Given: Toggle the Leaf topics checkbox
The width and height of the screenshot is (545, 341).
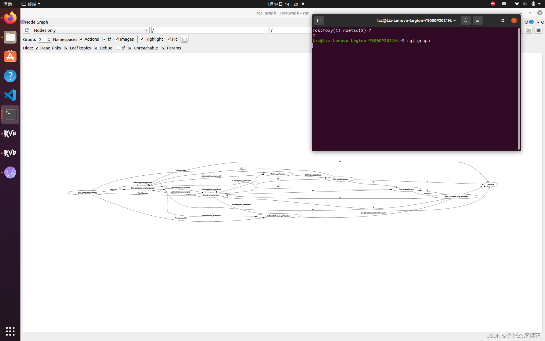Looking at the screenshot, I should click(x=66, y=48).
